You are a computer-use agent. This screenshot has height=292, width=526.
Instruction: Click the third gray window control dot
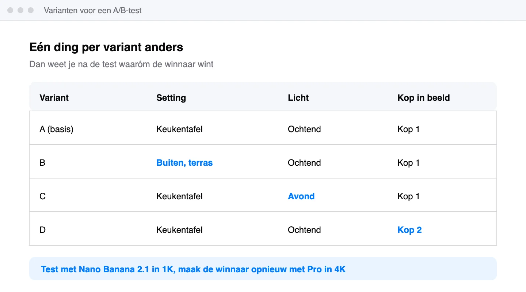31,10
